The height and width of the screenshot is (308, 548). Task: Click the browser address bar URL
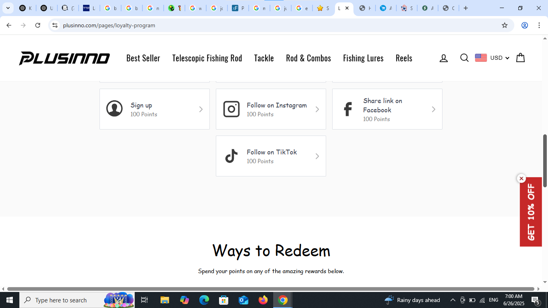109,25
